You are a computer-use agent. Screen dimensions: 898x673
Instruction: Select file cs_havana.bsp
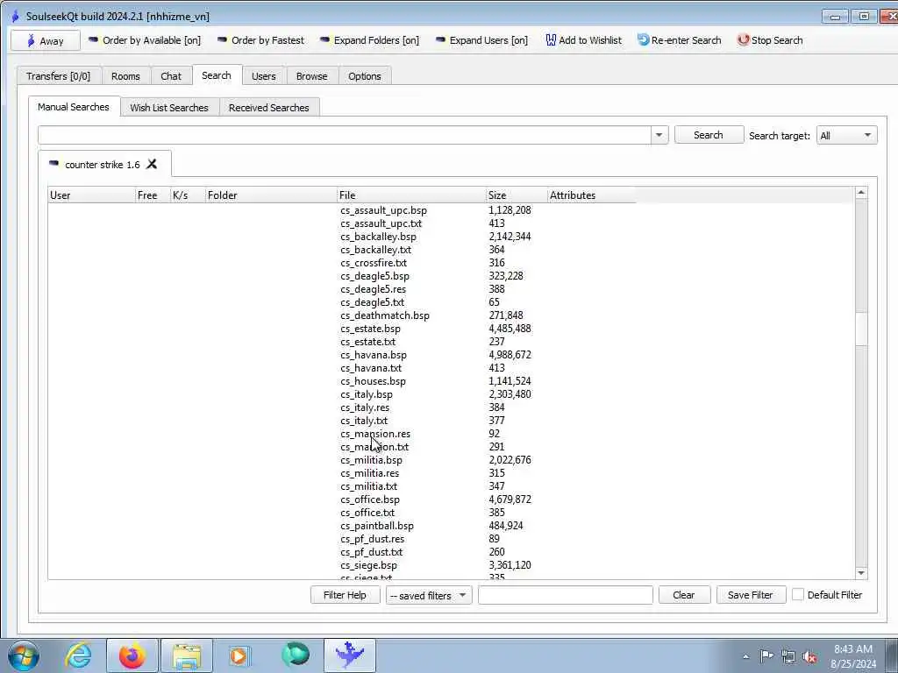coord(374,355)
